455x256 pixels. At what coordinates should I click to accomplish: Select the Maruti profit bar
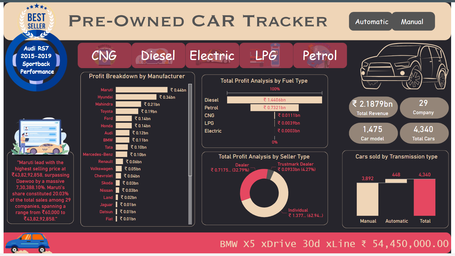(x=142, y=90)
